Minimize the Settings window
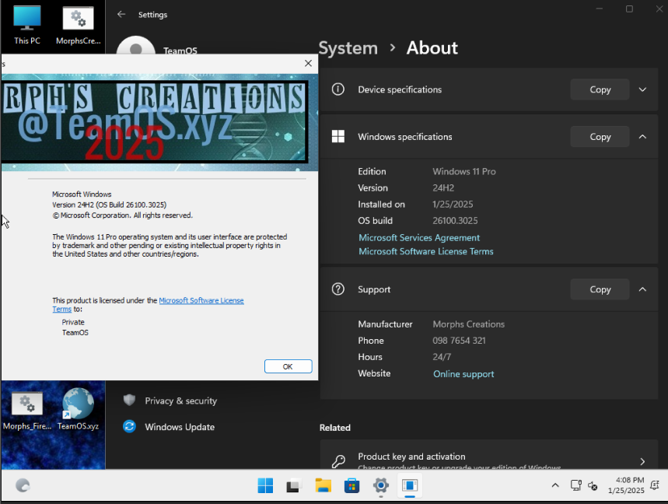 click(600, 9)
